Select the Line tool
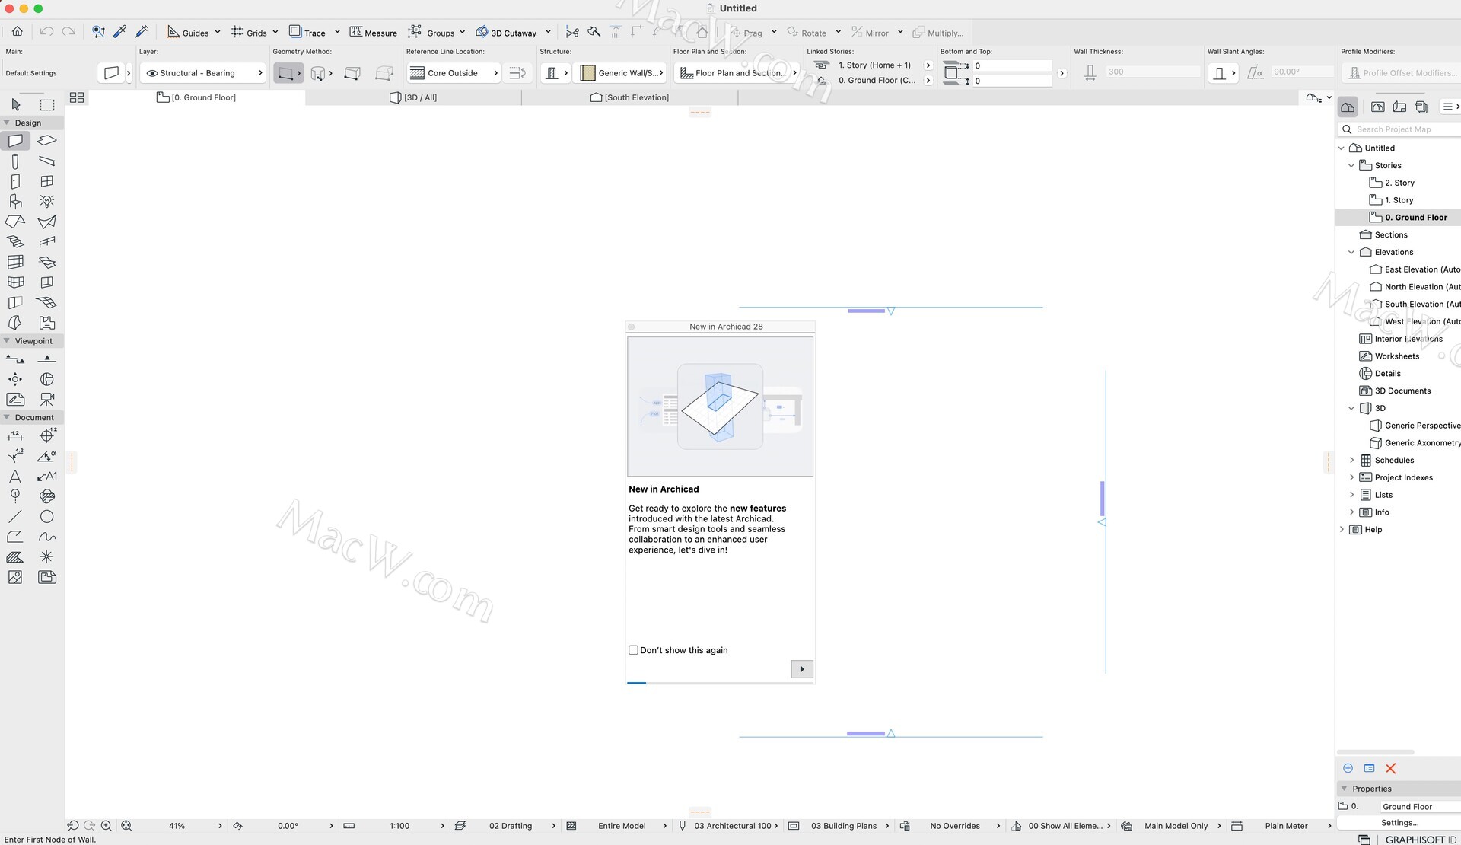The width and height of the screenshot is (1461, 845). click(x=15, y=516)
